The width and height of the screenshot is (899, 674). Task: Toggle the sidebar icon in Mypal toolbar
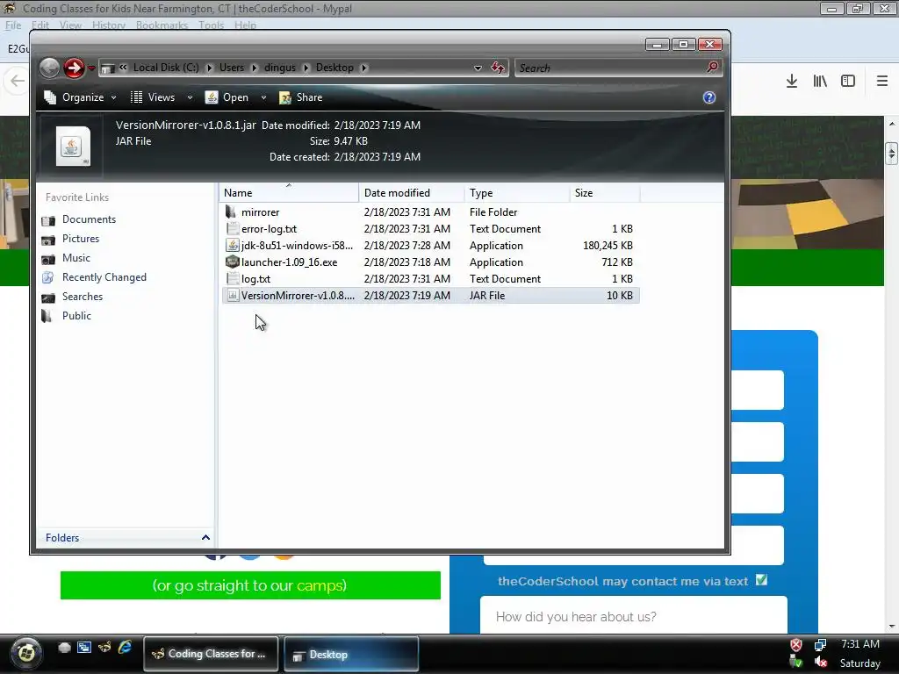click(x=848, y=81)
